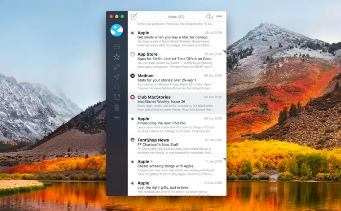Image resolution: width=341 pixels, height=211 pixels.
Task: Open Drafts via the pencil icon
Action: 116,67
